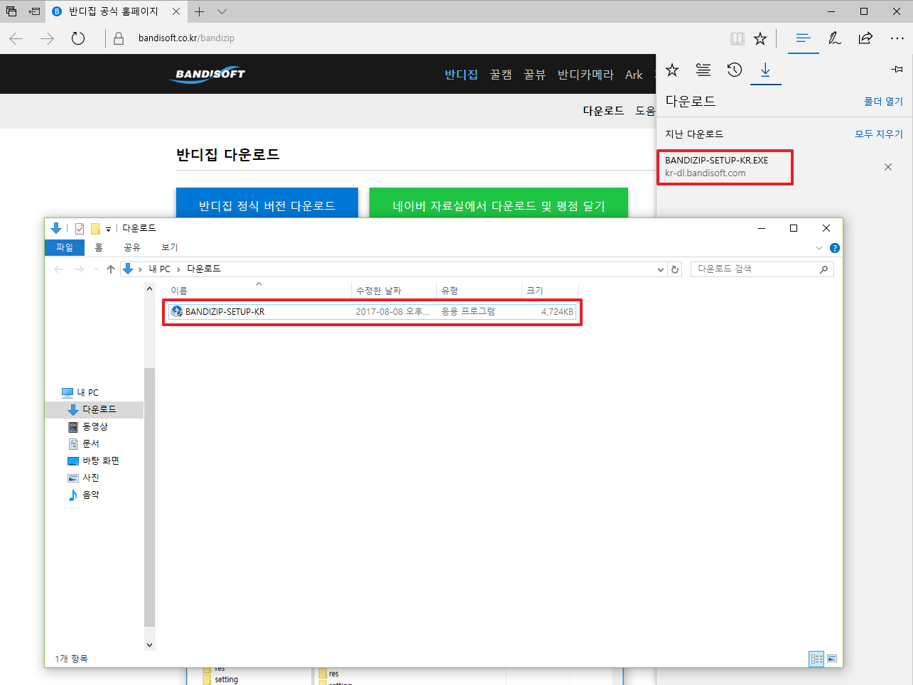Click new folder icon in Explorer title bar

95,228
